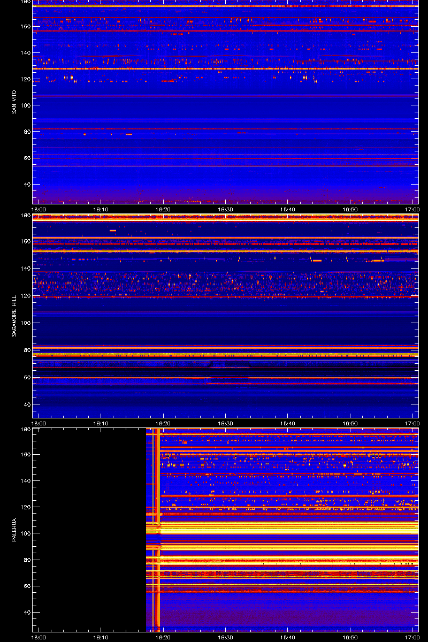Select the Sagamore Hill spectrogram plot

[x=225, y=316]
